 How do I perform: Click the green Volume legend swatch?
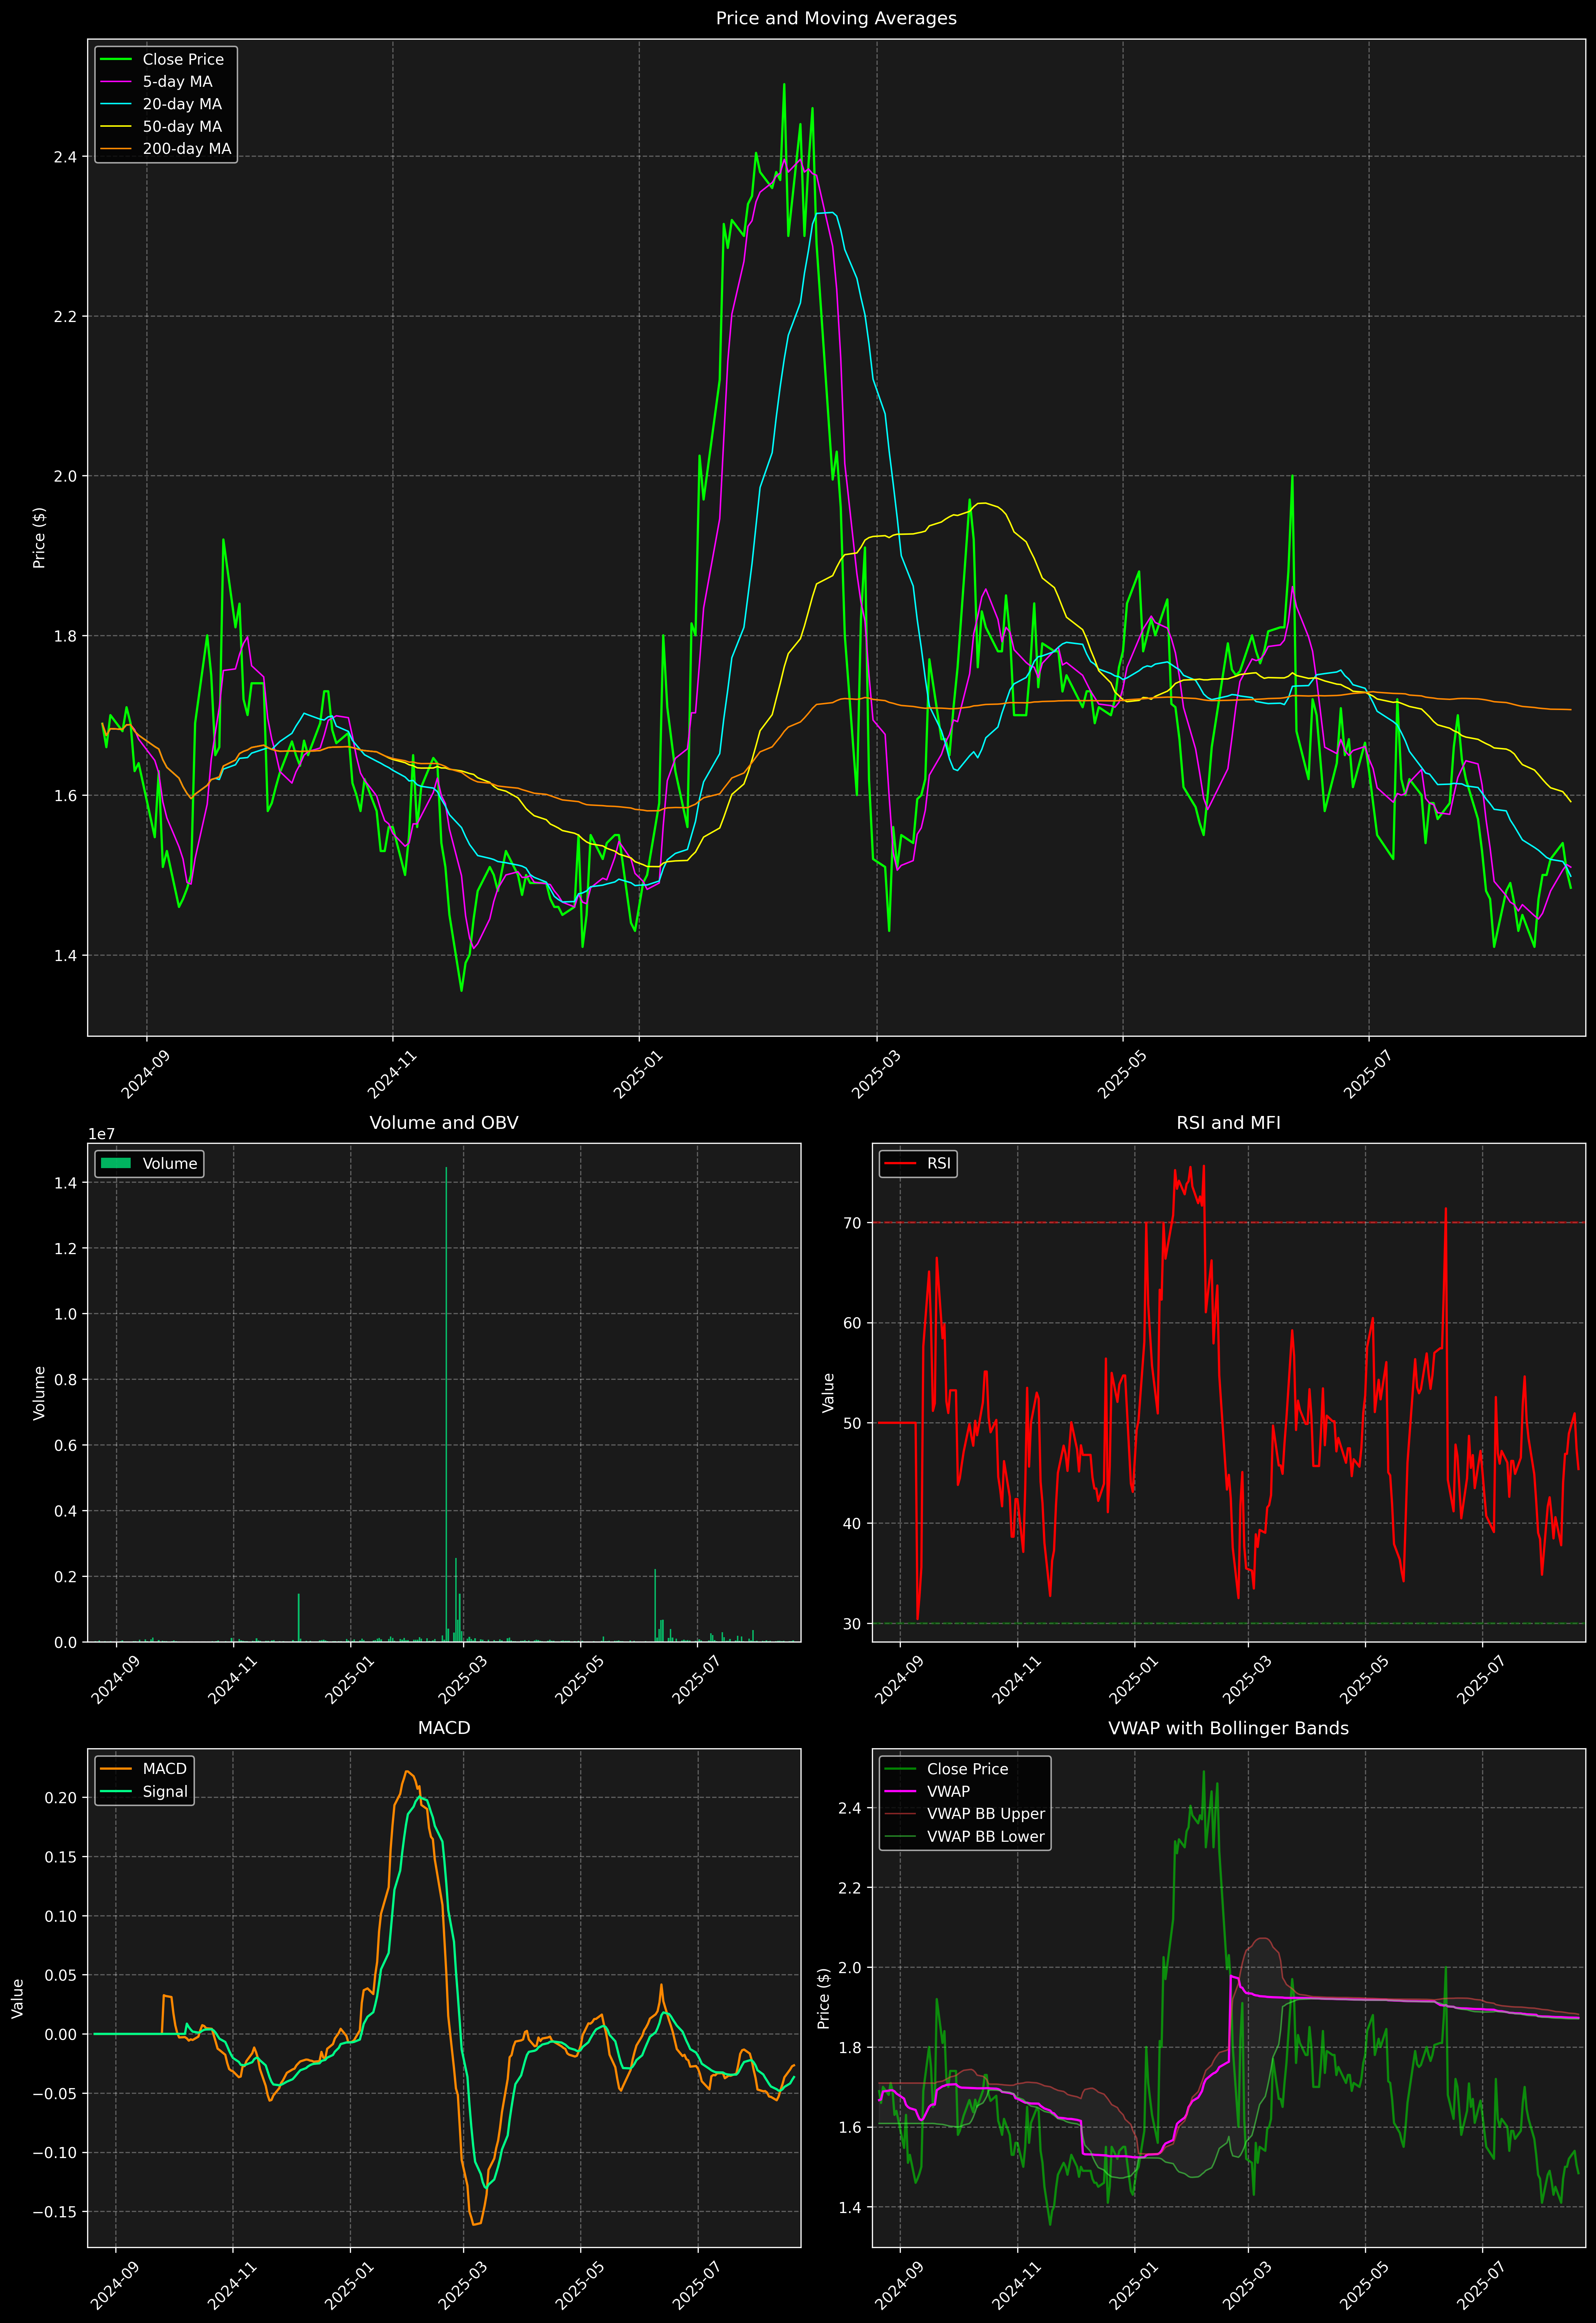(116, 1163)
